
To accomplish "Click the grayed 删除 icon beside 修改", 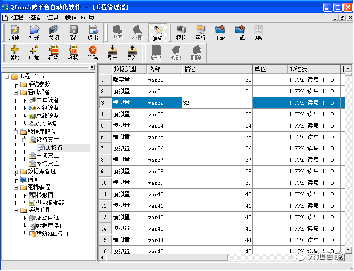I will pyautogui.click(x=196, y=53).
